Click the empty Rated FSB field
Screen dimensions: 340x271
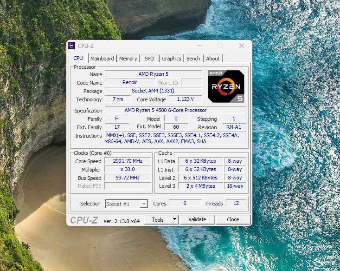tap(128, 186)
